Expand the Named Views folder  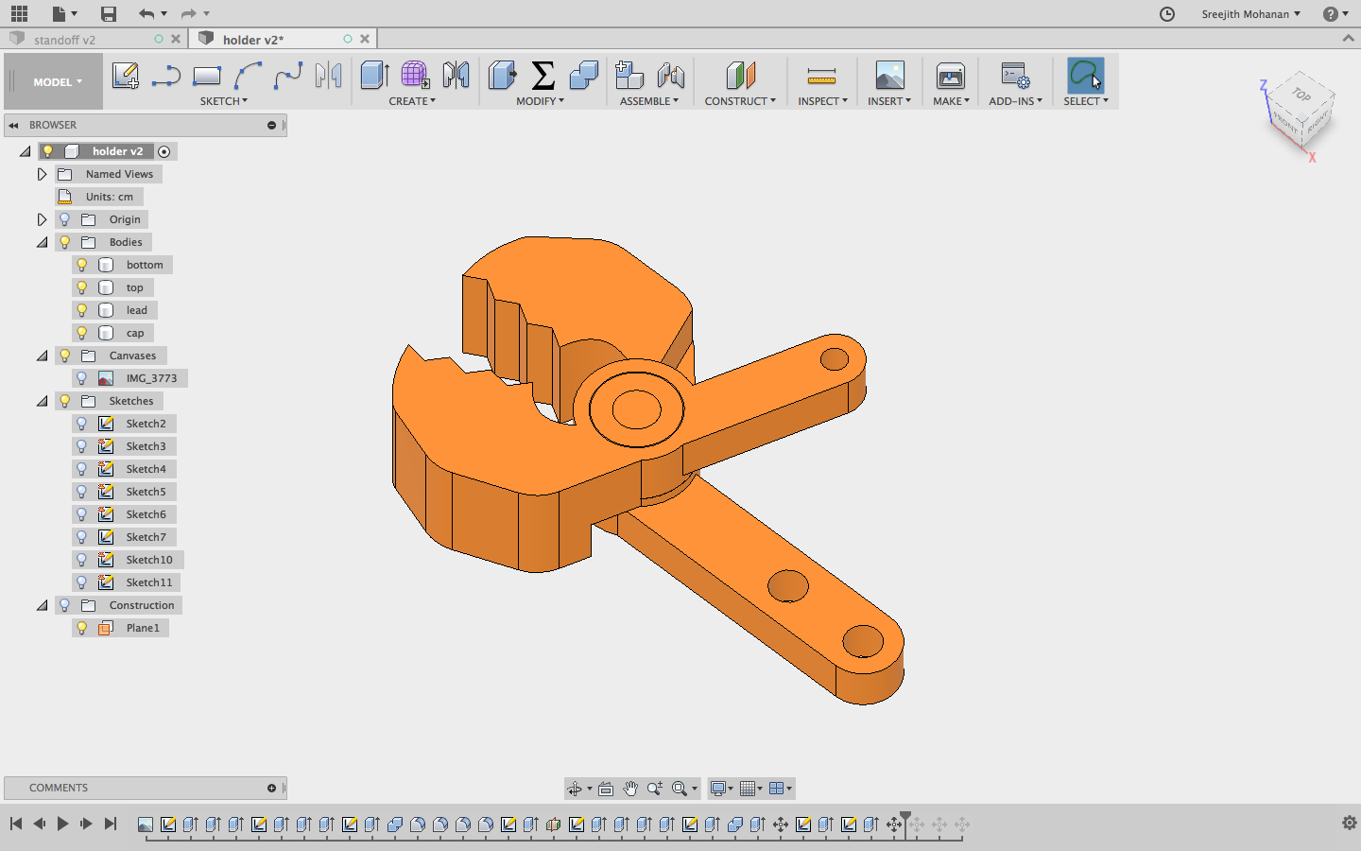(x=42, y=174)
